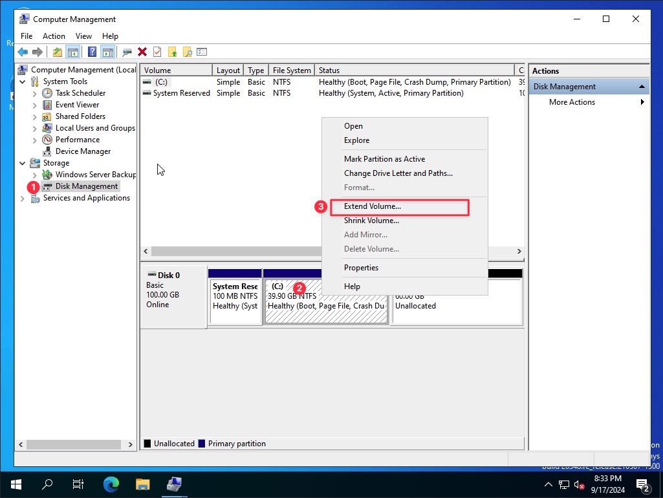Choose Properties in the context menu

coord(405,268)
